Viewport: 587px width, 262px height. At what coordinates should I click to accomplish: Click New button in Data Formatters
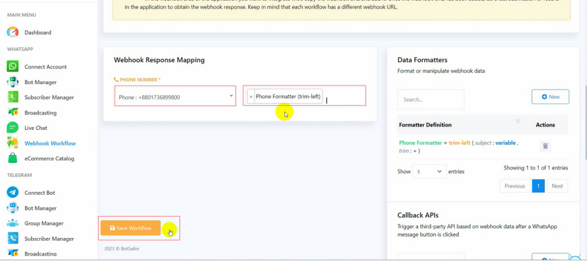tap(550, 97)
